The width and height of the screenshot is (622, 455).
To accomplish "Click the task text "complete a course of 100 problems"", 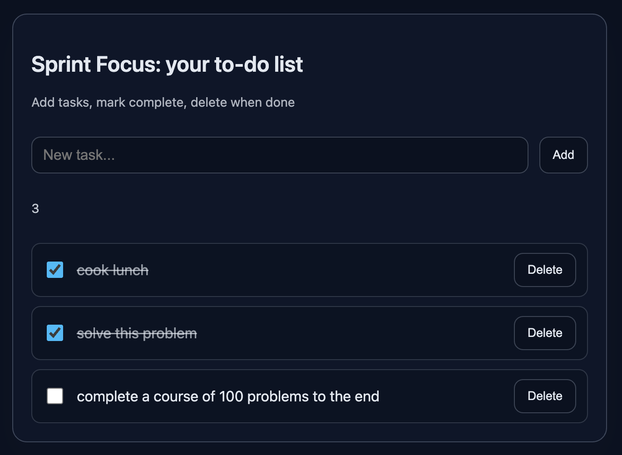I will click(227, 396).
